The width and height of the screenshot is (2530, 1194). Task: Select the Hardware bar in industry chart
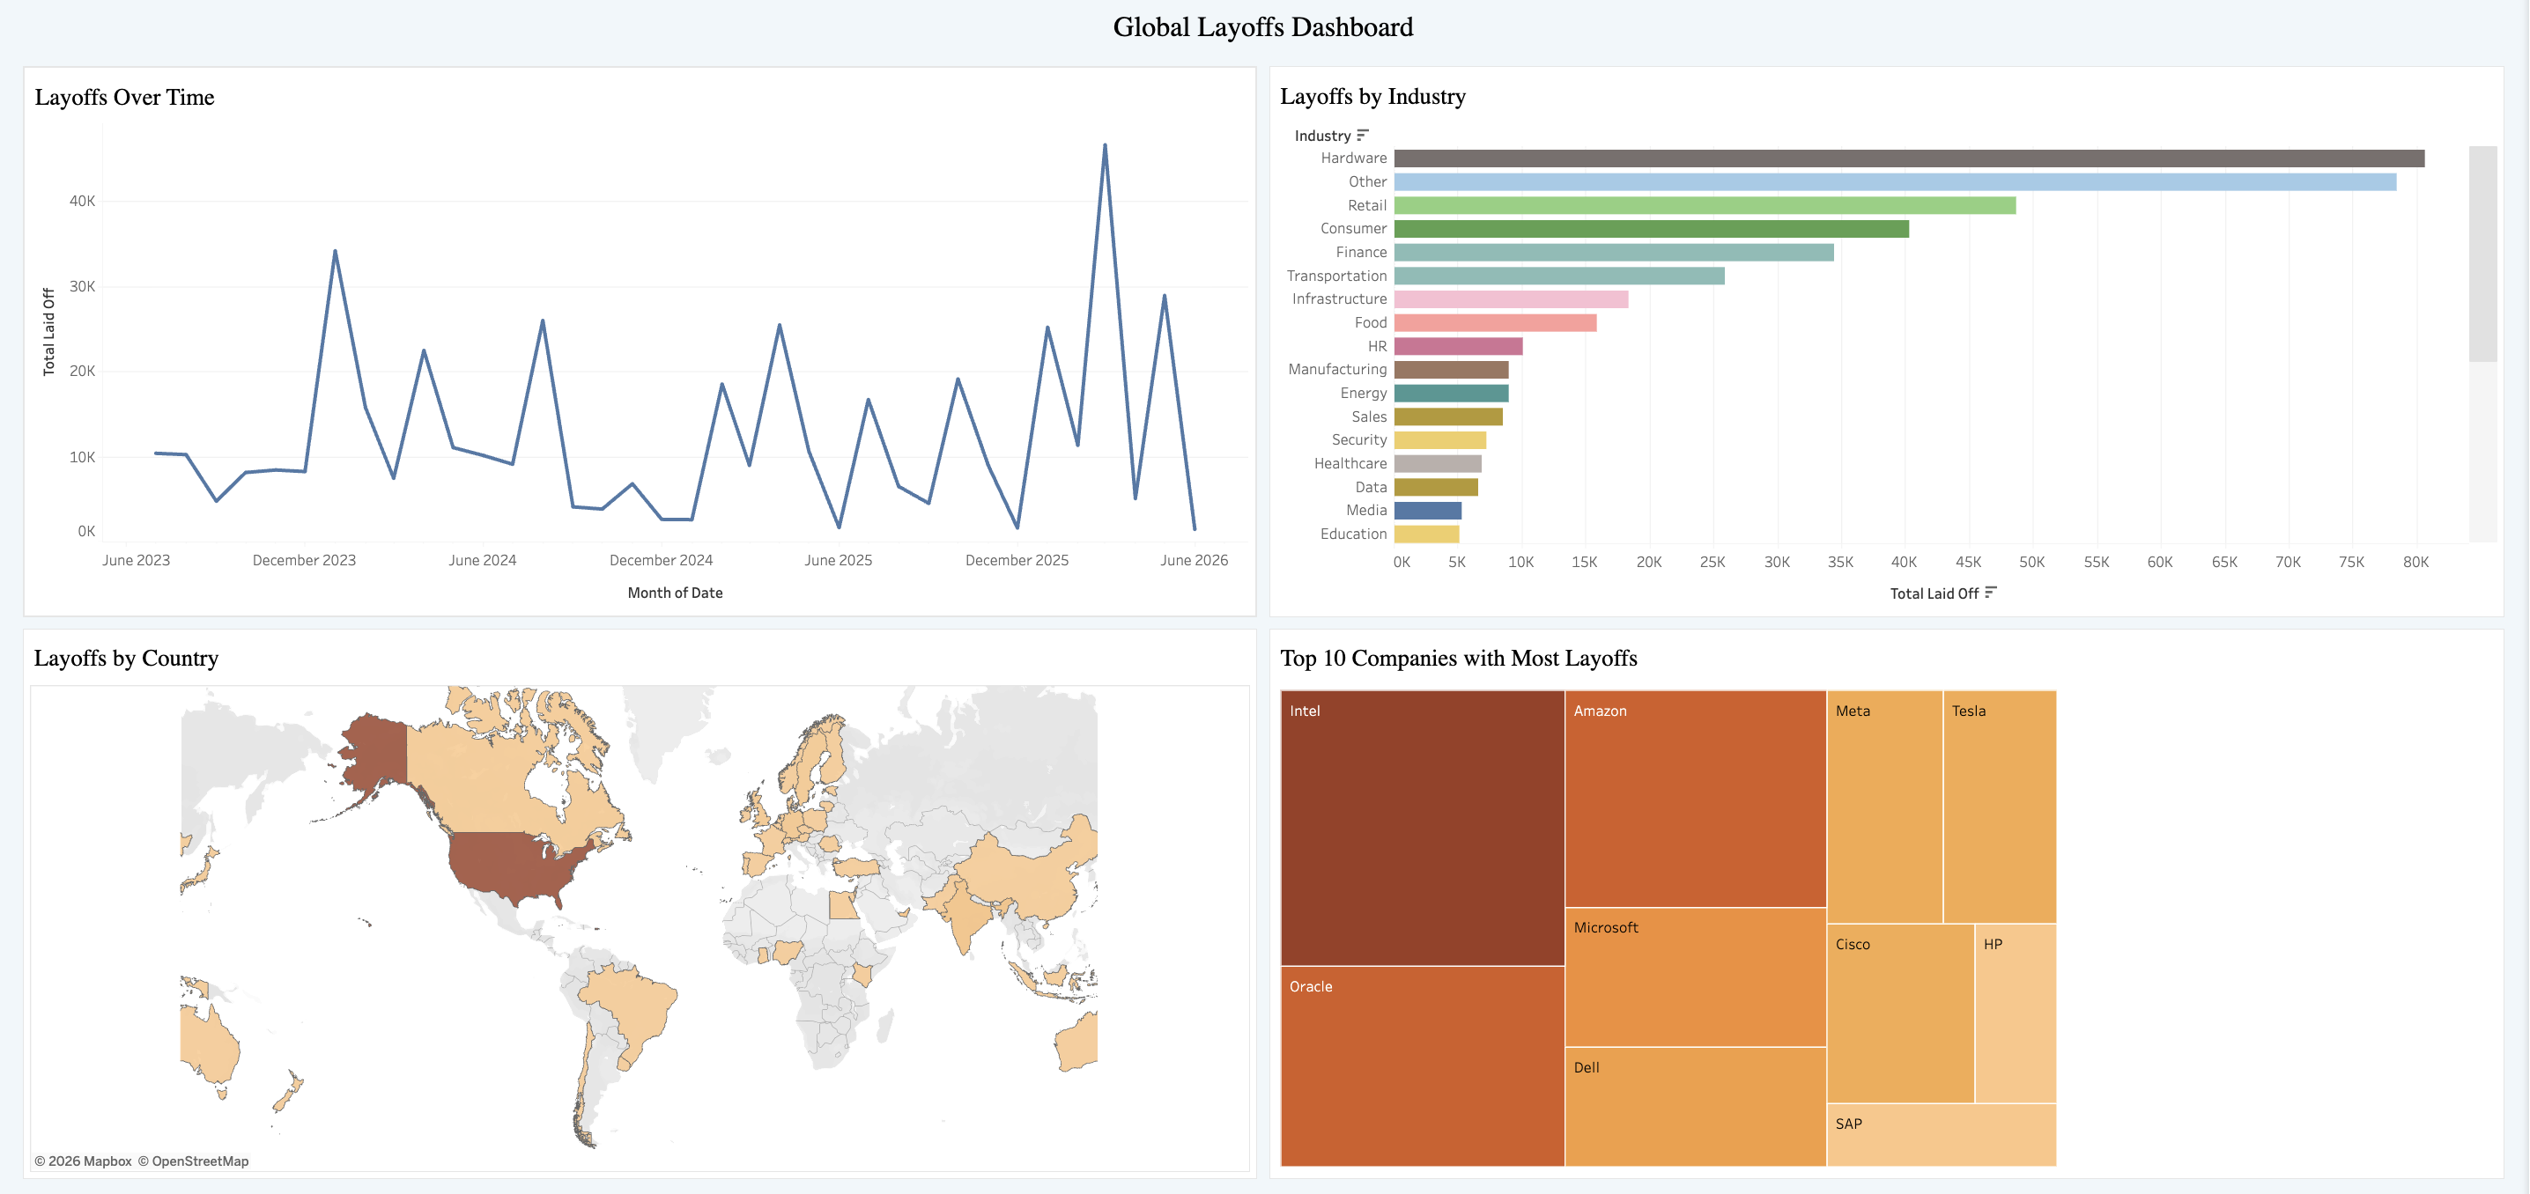coord(1909,158)
